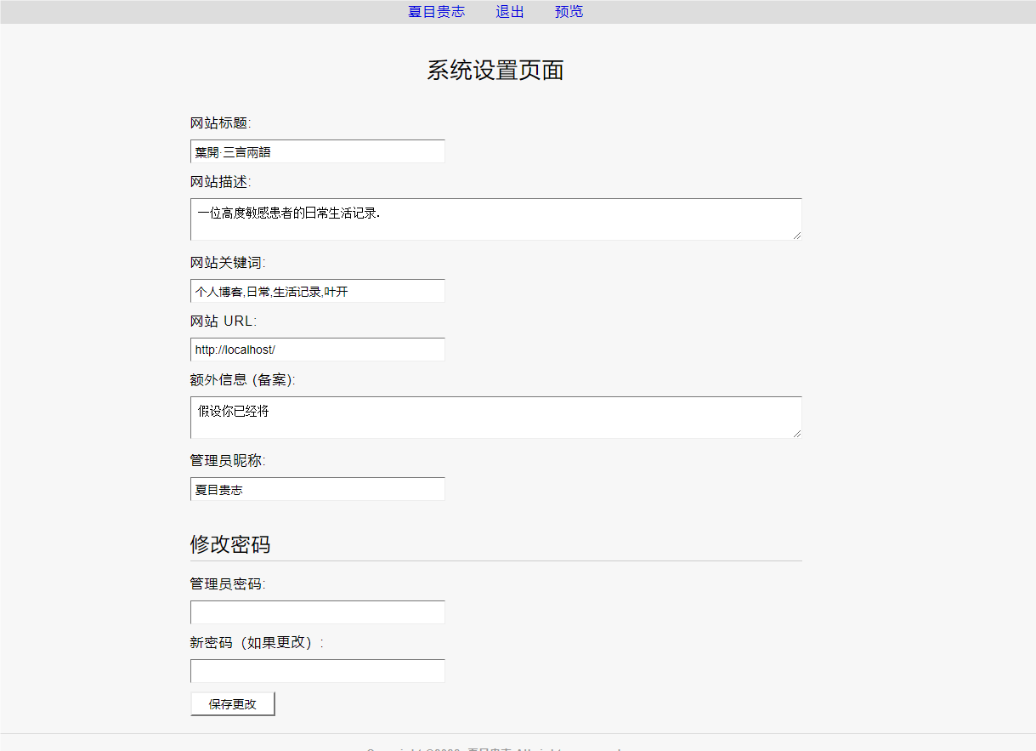
Task: Click resize handle of 额外信息 textarea
Action: 797,434
